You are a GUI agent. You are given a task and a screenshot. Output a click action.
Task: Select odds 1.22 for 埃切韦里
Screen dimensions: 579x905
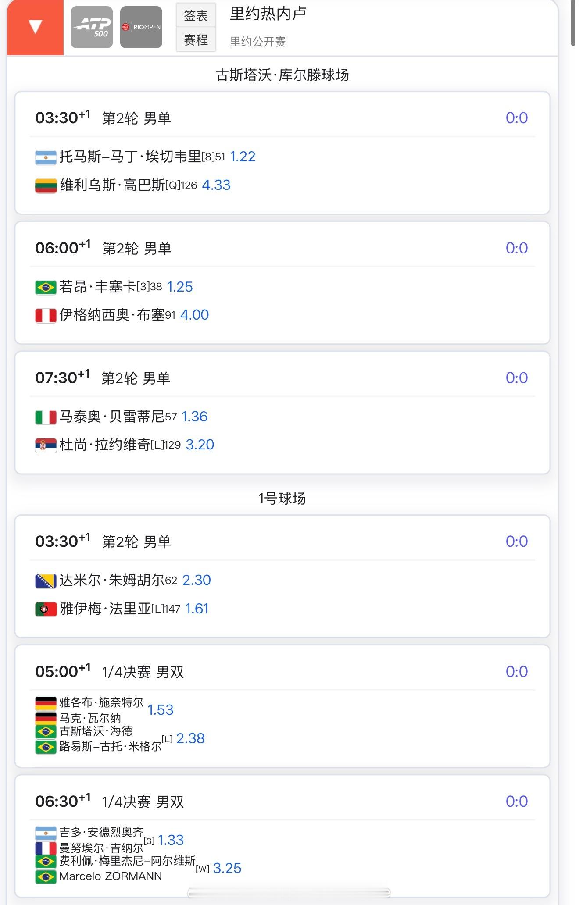[x=243, y=157]
